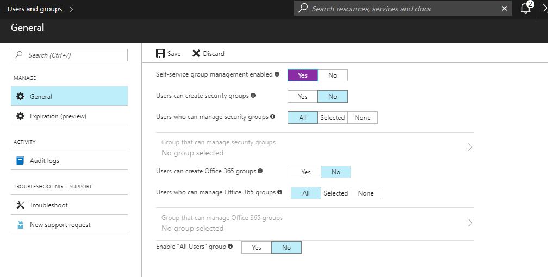The image size is (548, 277).
Task: Select None for managing security groups
Action: pos(363,118)
